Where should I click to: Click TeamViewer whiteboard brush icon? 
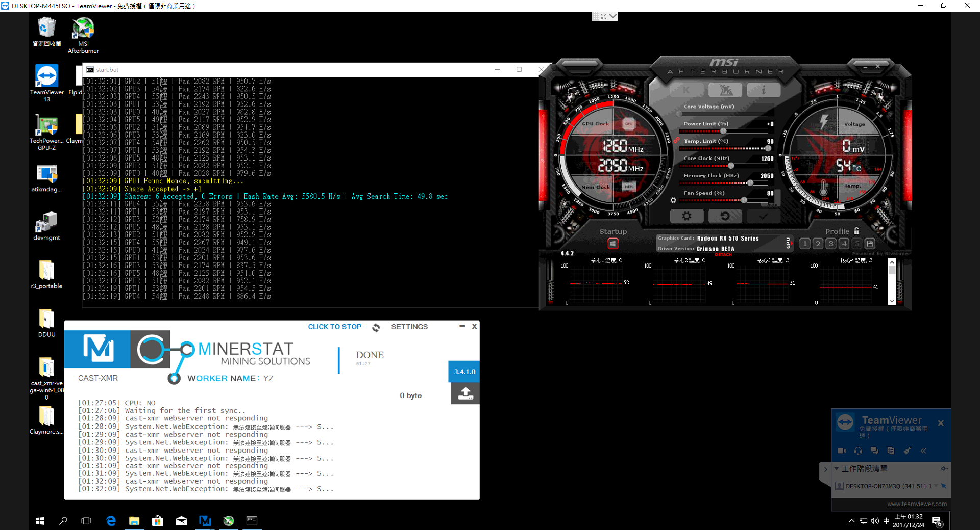point(907,450)
